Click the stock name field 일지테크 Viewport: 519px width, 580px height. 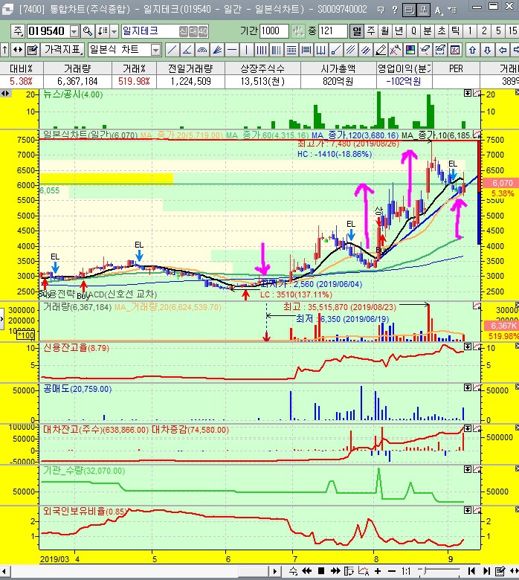165,31
